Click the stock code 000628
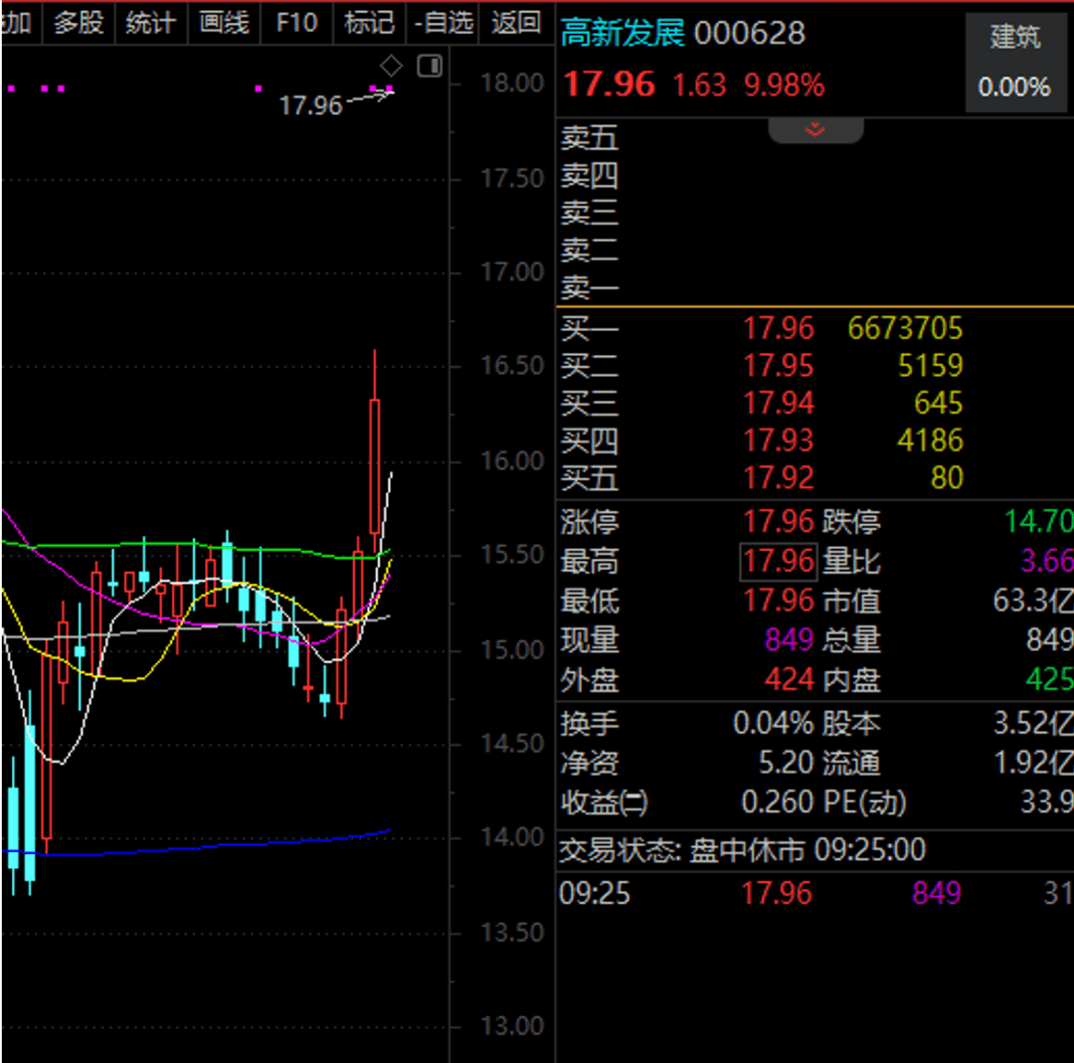1074x1063 pixels. tap(749, 34)
